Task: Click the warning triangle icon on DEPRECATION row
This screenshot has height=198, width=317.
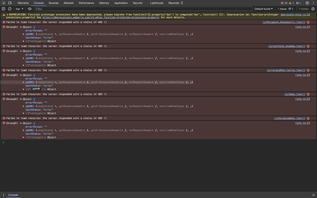Action: 4,15
